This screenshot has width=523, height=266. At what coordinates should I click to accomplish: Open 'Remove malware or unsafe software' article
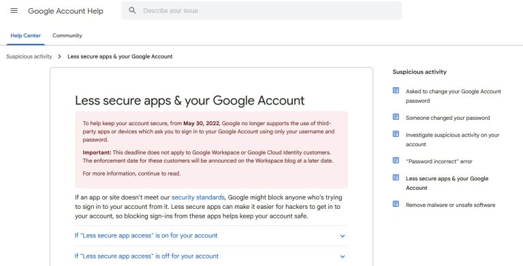tap(450, 205)
